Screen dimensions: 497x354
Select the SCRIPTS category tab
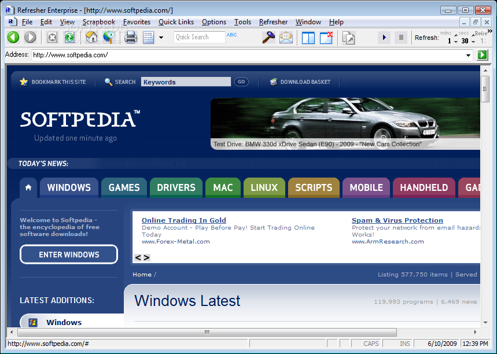tap(314, 187)
